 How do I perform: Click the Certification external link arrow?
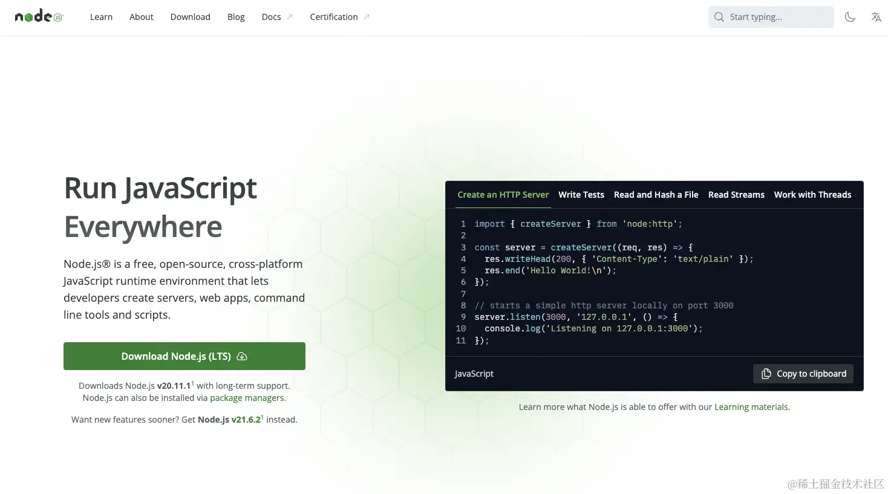point(367,17)
